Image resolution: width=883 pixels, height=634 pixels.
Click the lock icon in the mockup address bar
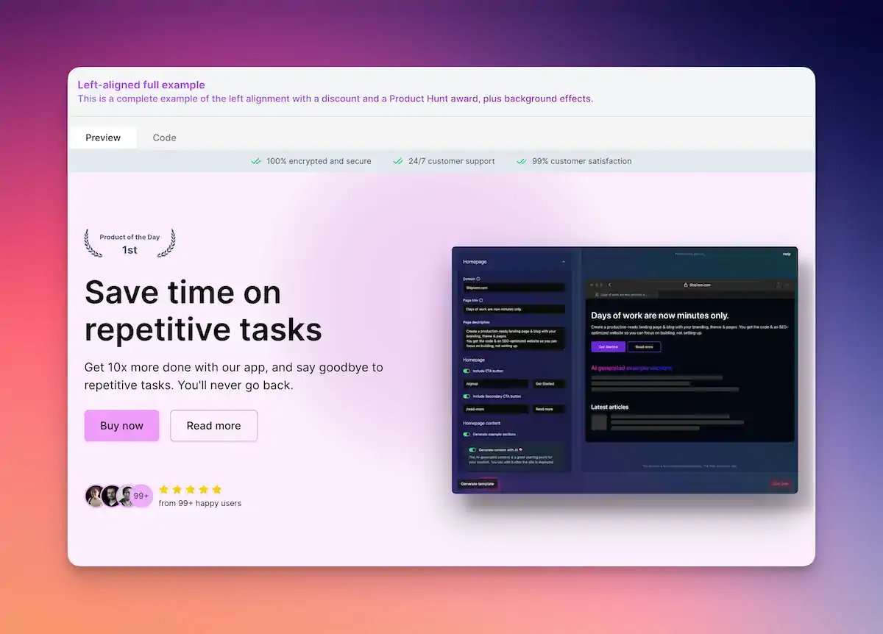click(x=686, y=285)
